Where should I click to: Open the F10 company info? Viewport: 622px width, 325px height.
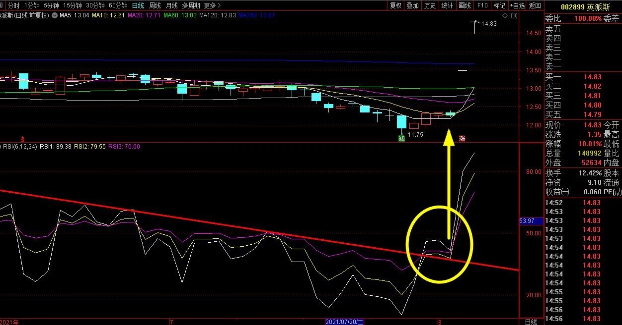pos(482,5)
